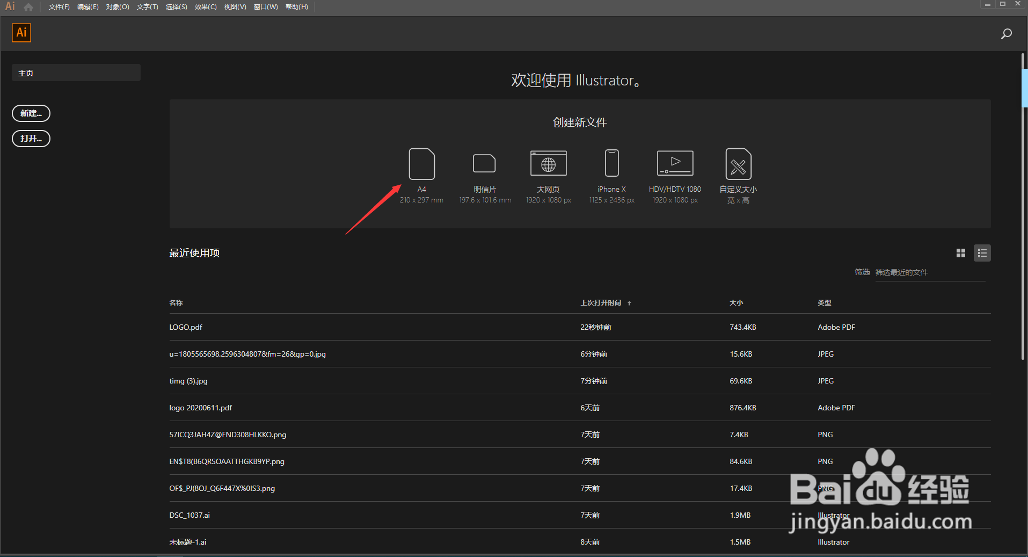Click the 筛选最近的文件 filter field
The width and height of the screenshot is (1028, 557).
[x=930, y=272]
